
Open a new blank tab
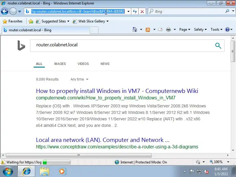click(94, 30)
